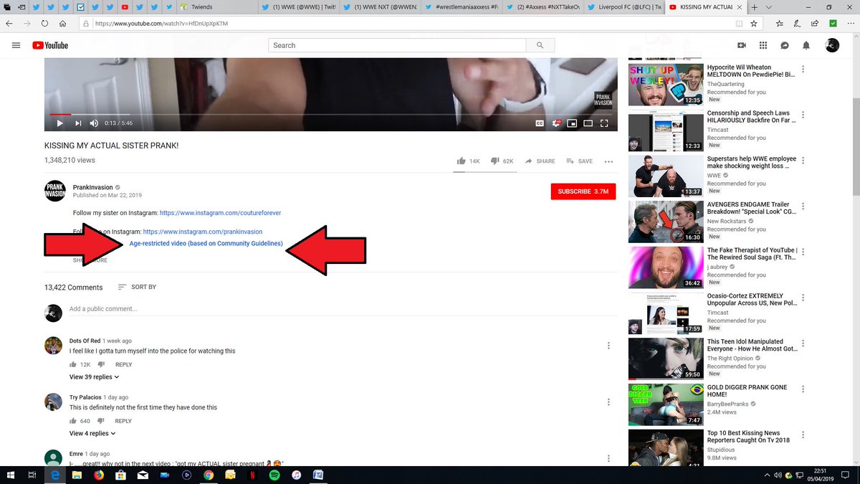Click the YouTube Search input field
860x484 pixels.
(397, 45)
